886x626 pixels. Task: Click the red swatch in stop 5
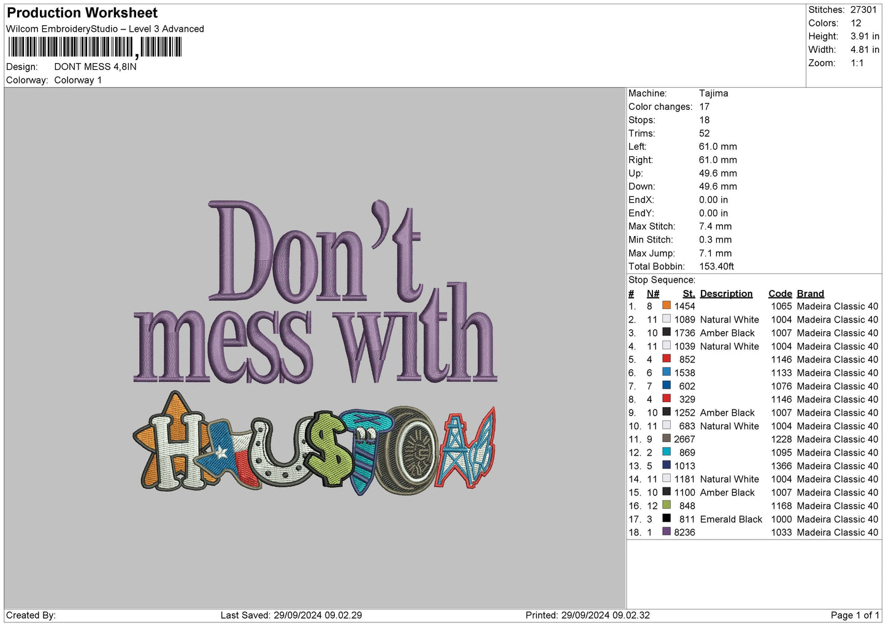[x=666, y=359]
